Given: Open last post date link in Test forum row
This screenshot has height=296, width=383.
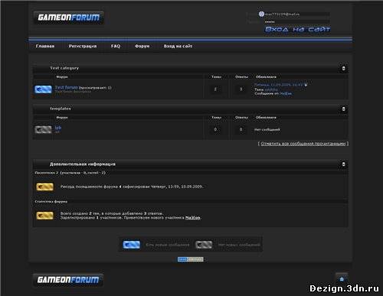Looking at the screenshot, I should click(x=279, y=85).
